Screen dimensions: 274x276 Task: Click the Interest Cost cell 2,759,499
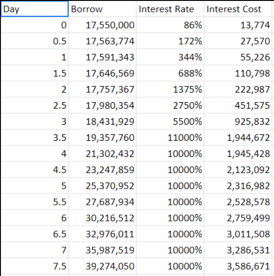238,218
